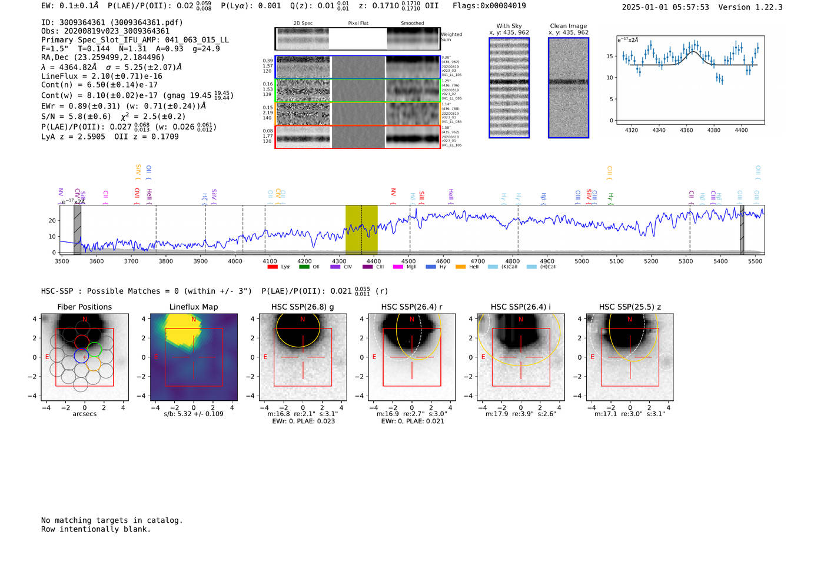
Task: Click the Pixel Flat column header
Action: click(358, 24)
